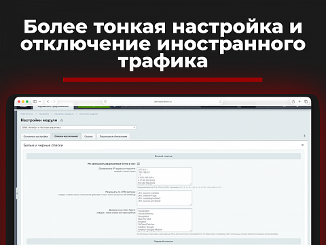Image resolution: width=326 pixels, height=245 pixels.
Task: Click the privacy shield icon in the address bar
Action: coord(105,101)
